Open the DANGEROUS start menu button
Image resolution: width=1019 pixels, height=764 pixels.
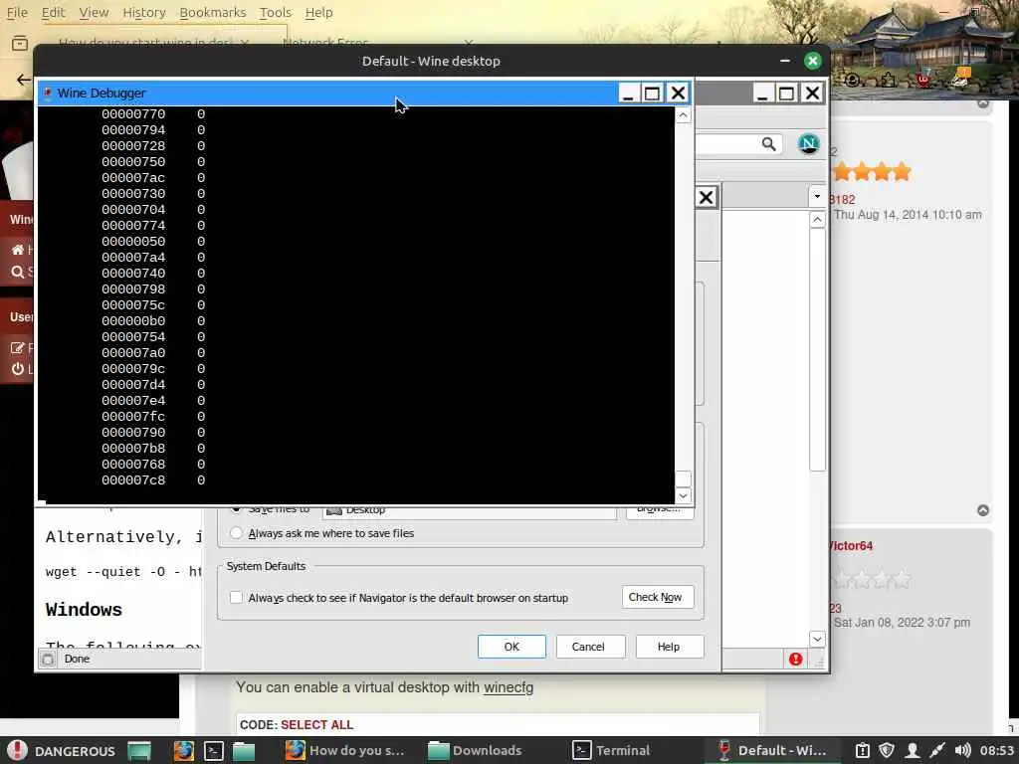(x=61, y=750)
